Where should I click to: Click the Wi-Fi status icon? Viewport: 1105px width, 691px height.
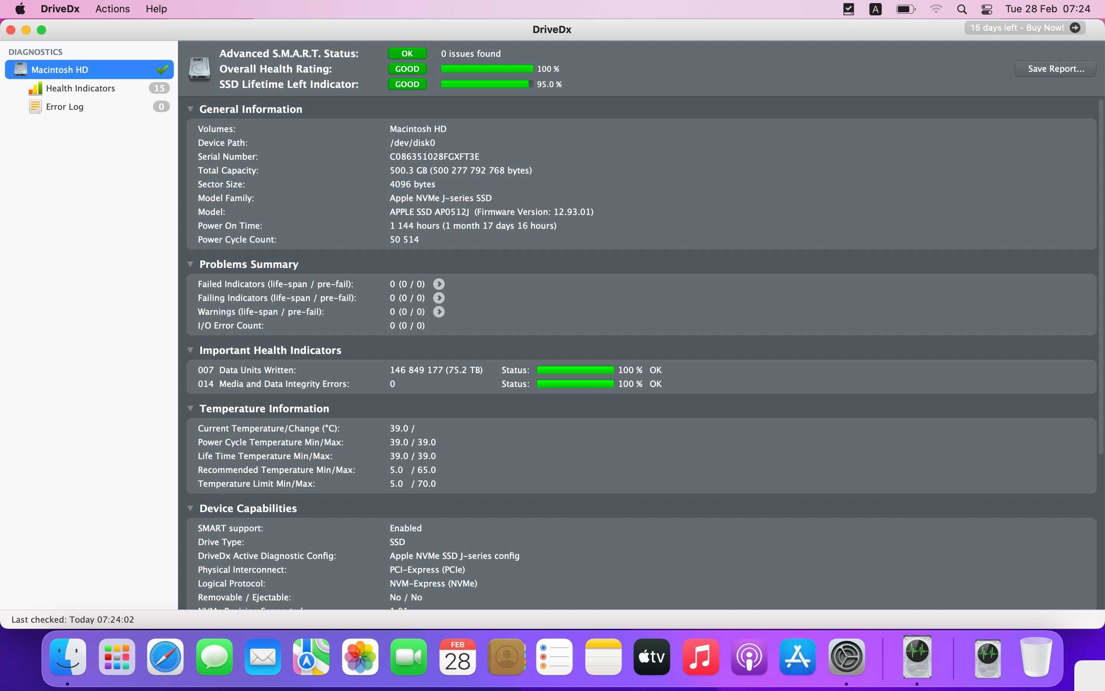pyautogui.click(x=935, y=9)
